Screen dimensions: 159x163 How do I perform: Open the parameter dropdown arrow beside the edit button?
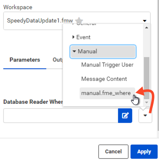click(x=145, y=115)
